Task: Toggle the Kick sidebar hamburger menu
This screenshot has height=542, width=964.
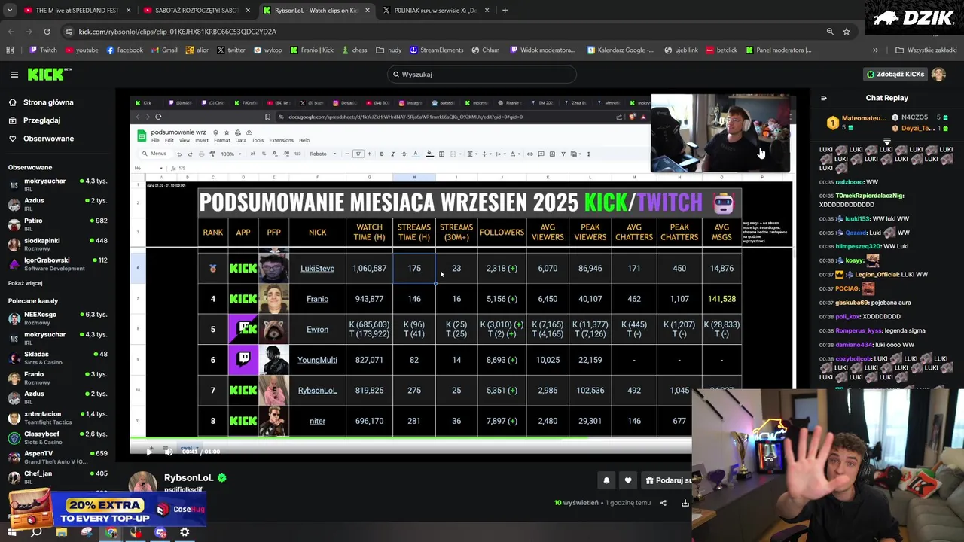Action: point(14,74)
